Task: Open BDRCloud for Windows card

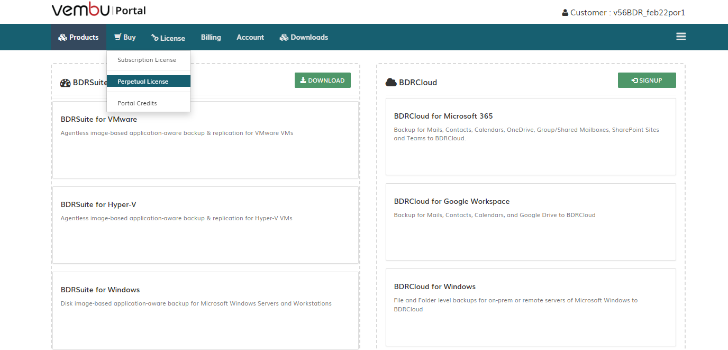Action: click(531, 307)
